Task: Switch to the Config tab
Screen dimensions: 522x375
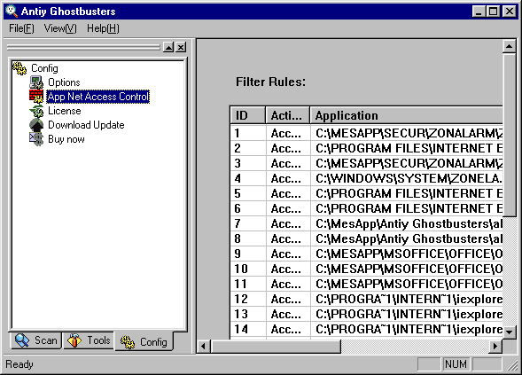Action: coord(144,341)
